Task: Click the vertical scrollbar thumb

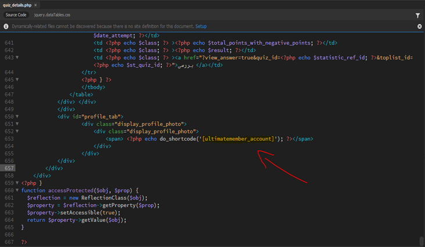Action: pos(421,241)
